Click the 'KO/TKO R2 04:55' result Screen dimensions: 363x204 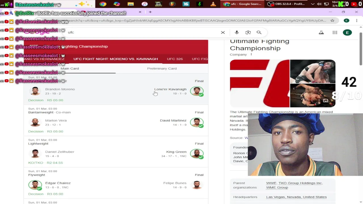click(x=46, y=163)
